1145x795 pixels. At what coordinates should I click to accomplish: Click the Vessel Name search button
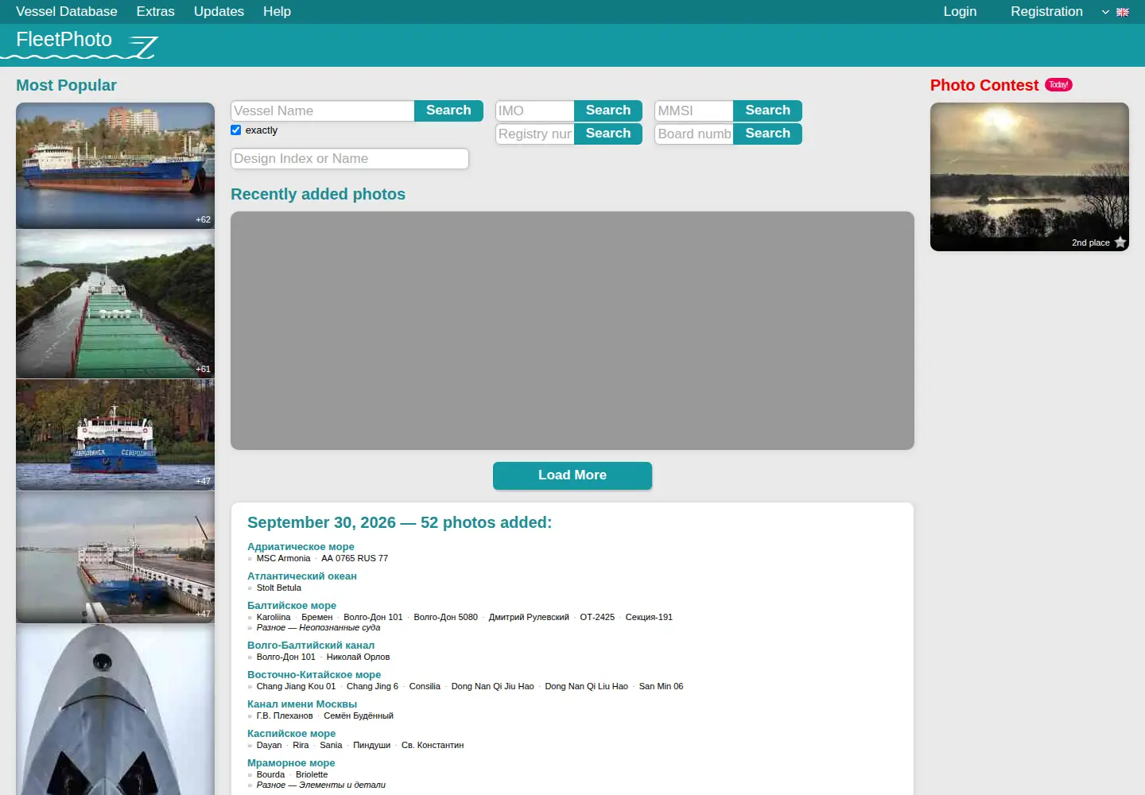448,111
